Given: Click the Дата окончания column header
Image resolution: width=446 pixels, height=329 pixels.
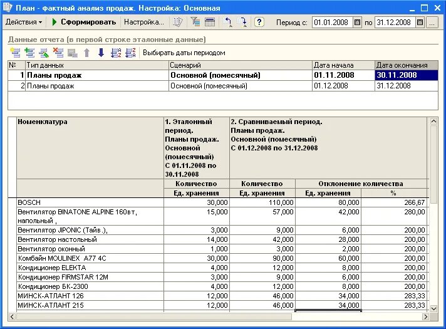Looking at the screenshot, I should [x=407, y=65].
